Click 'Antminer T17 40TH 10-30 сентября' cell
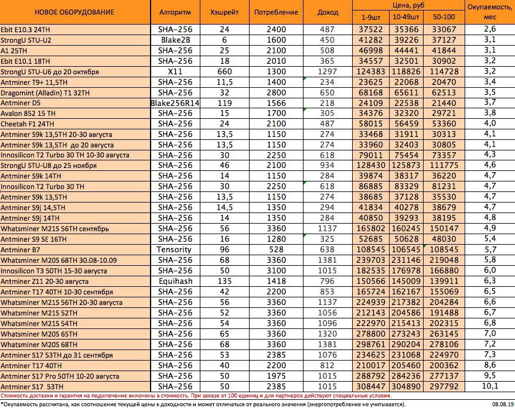Viewport: 515px width, 408px height. point(75,292)
